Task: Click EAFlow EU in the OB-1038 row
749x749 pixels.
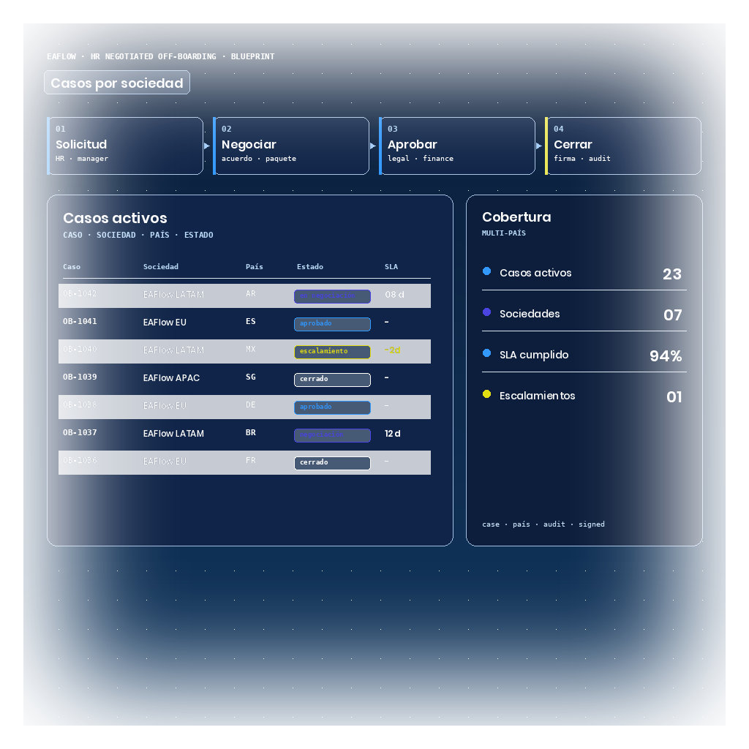Action: tap(165, 405)
